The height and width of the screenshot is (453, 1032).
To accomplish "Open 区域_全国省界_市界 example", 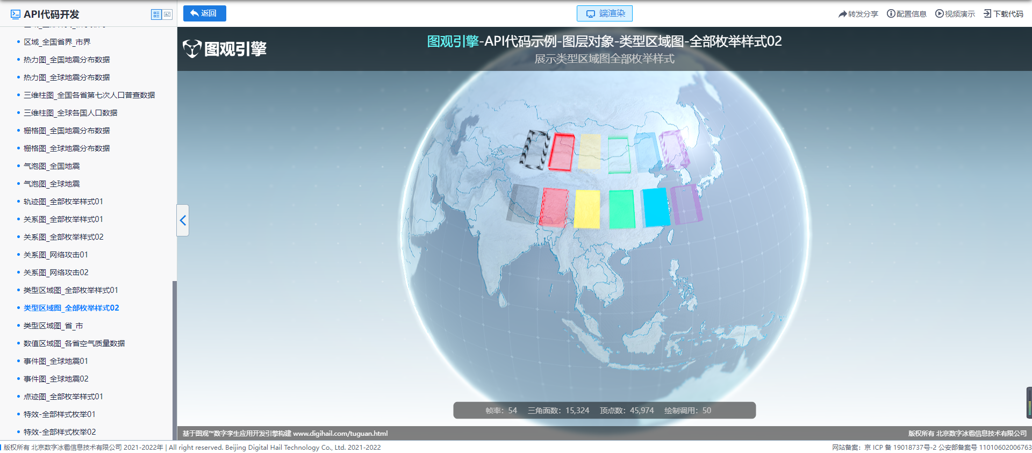I will point(57,42).
